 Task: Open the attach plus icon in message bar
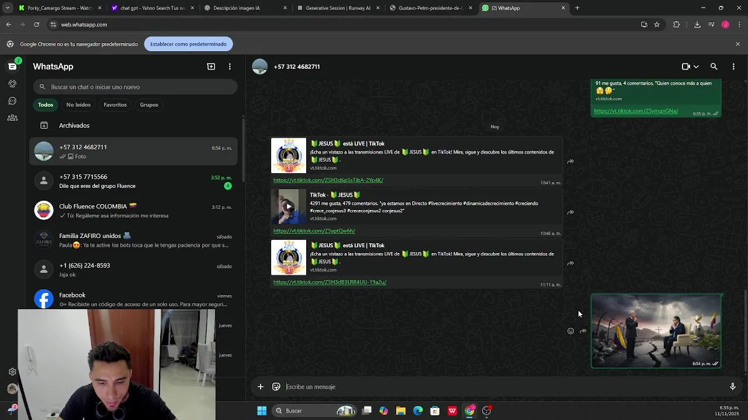pyautogui.click(x=261, y=387)
